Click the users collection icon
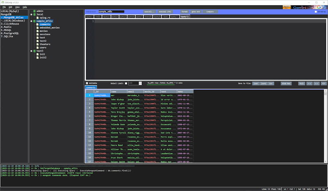328x191 pixels. 38,48
